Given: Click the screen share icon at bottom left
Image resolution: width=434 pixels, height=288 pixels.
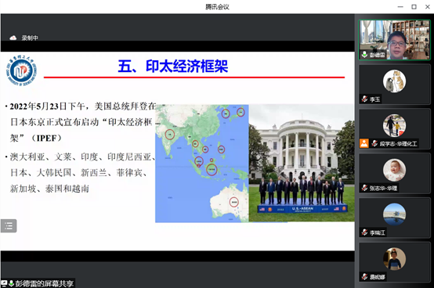Looking at the screenshot, I should point(4,283).
